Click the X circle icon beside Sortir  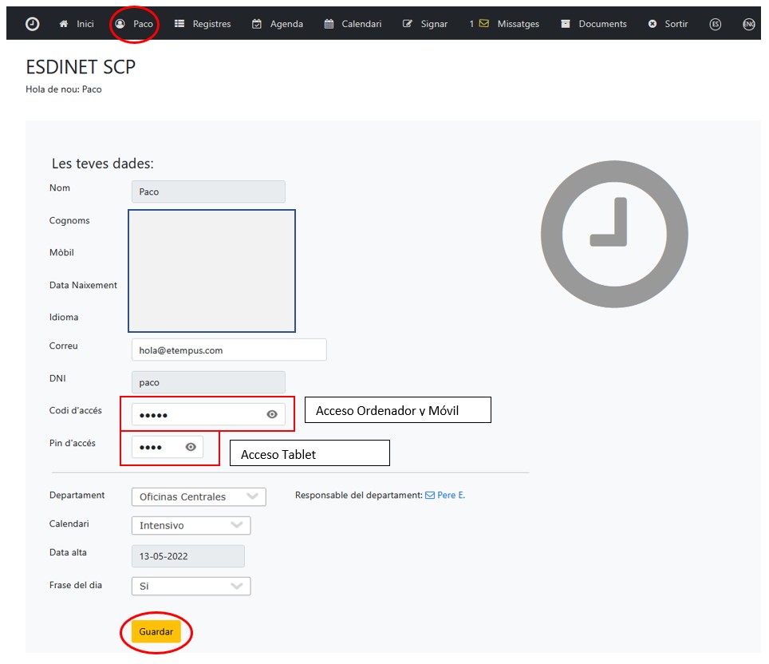[x=653, y=24]
